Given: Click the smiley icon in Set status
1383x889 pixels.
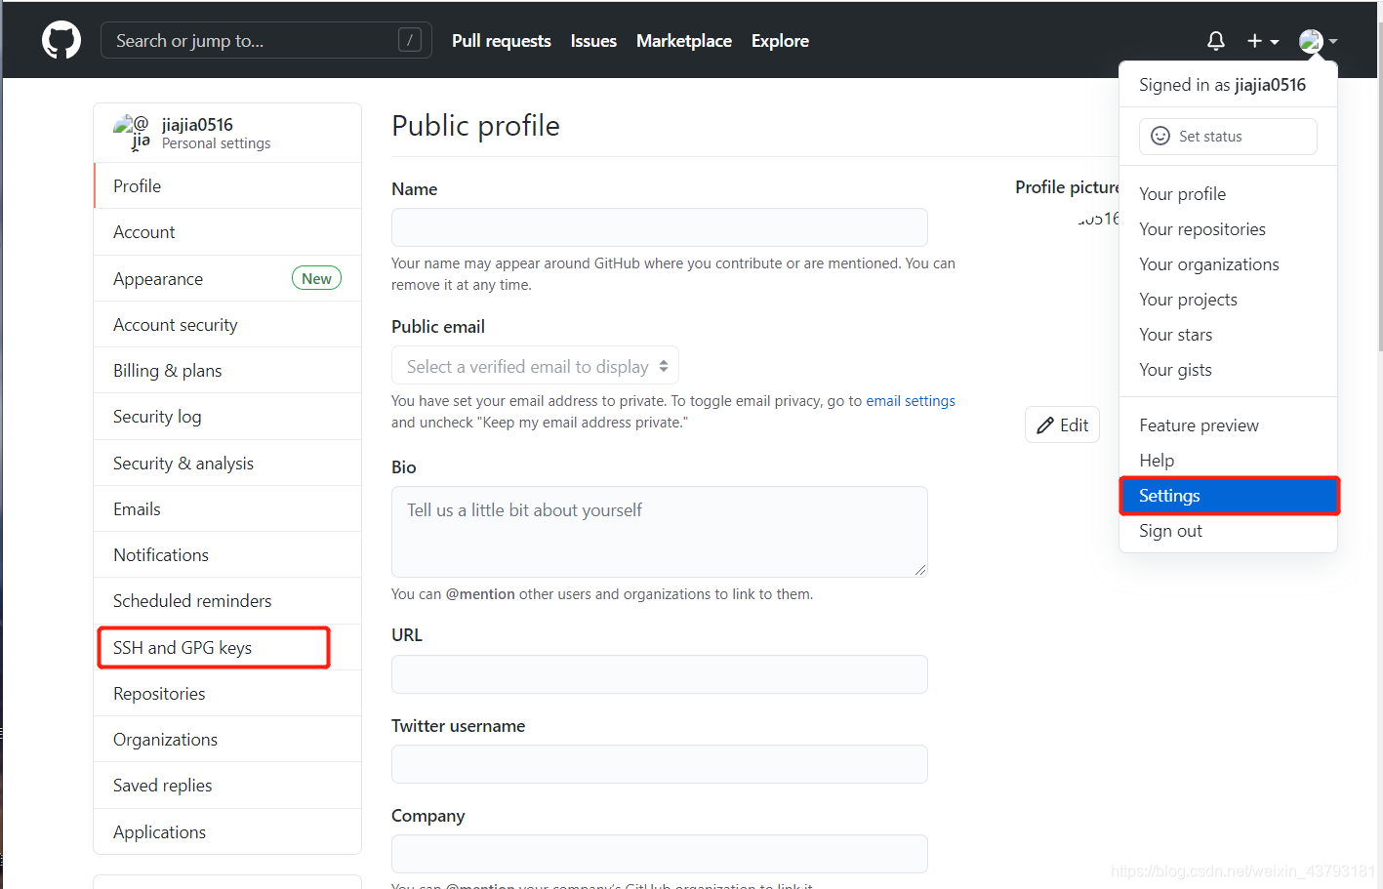Looking at the screenshot, I should pyautogui.click(x=1160, y=136).
